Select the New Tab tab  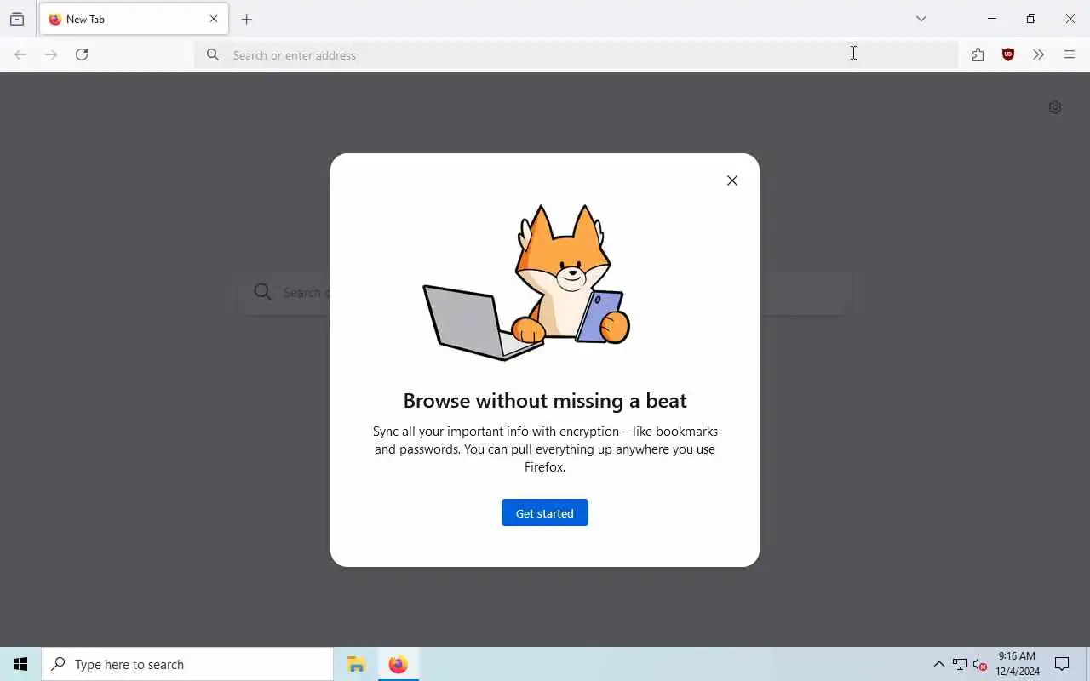click(x=134, y=19)
